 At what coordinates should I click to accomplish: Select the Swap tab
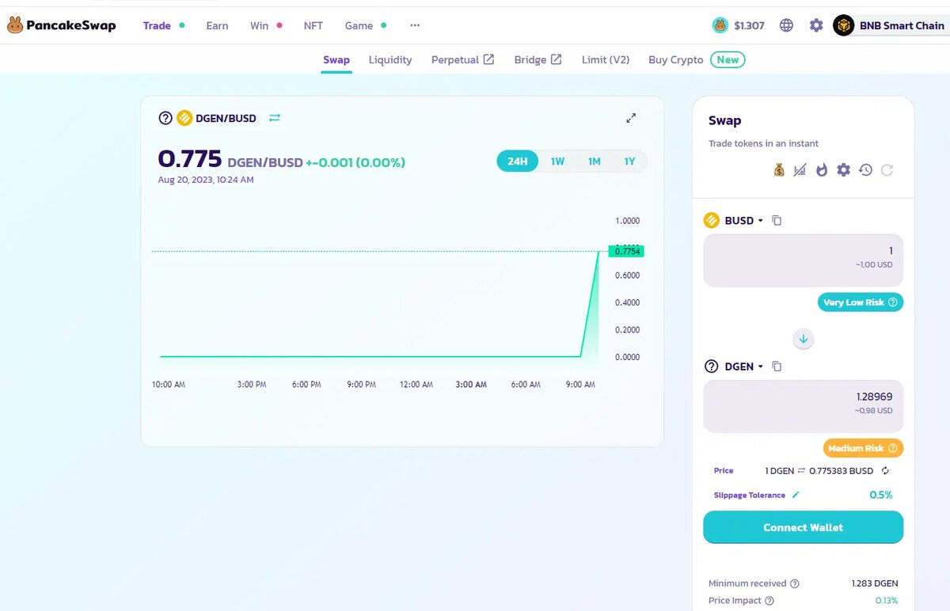336,59
